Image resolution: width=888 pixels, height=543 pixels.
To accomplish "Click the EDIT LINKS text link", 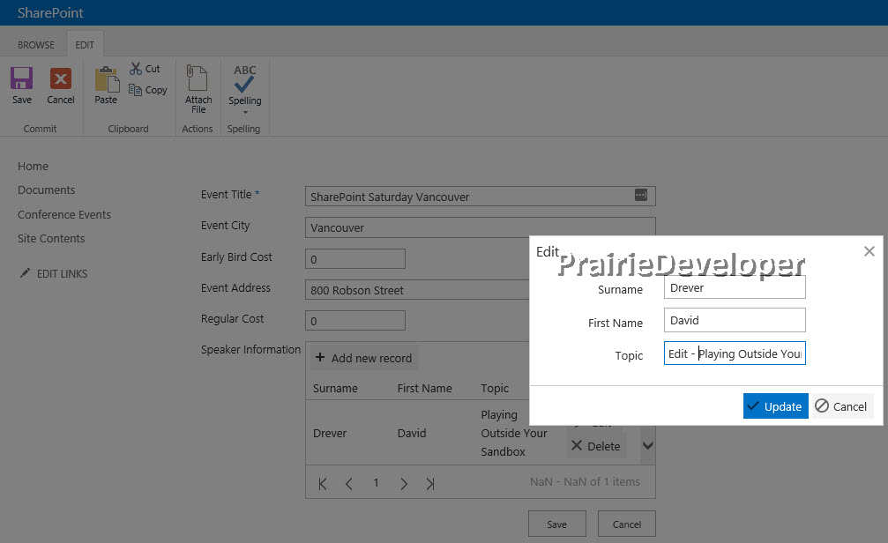I will click(x=63, y=273).
